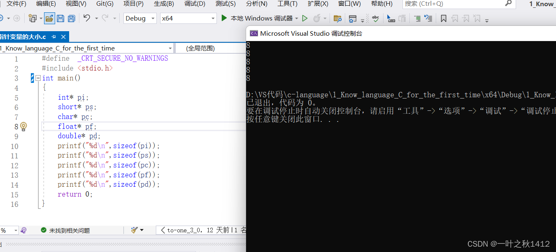
Task: Click the increase indent toolbar icon
Action: (x=417, y=18)
